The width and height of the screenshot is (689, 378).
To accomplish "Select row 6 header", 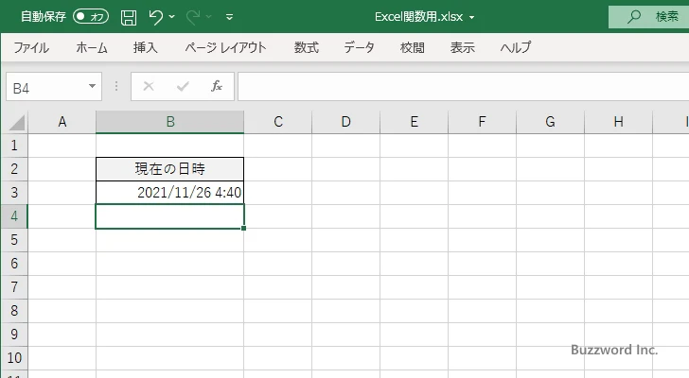I will [x=14, y=264].
